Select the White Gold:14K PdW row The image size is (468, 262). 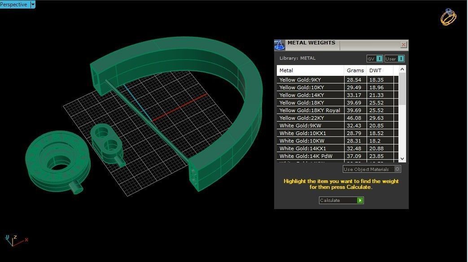pyautogui.click(x=337, y=156)
